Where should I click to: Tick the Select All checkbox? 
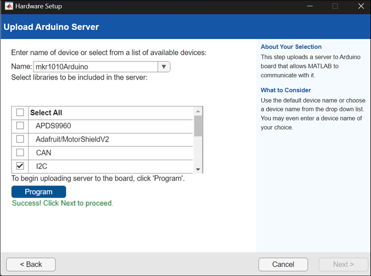pos(20,112)
